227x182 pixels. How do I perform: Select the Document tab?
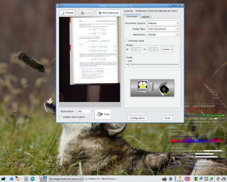[x=132, y=16]
